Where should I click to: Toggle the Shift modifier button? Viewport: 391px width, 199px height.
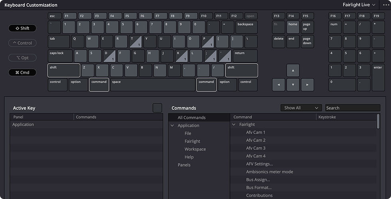point(22,28)
